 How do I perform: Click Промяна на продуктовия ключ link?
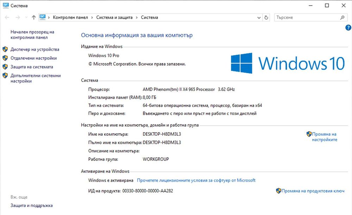pyautogui.click(x=313, y=191)
